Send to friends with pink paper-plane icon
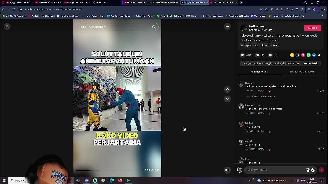328x184 pixels. click(x=303, y=55)
